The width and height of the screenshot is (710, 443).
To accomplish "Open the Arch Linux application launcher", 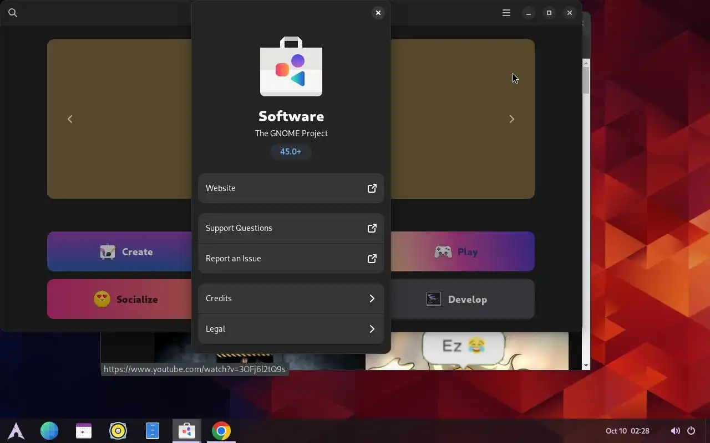I will pos(16,431).
